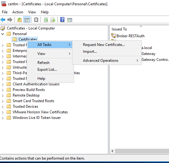Click the Remote Desktop folder icon
The height and width of the screenshot is (163, 169).
pos(9,95)
